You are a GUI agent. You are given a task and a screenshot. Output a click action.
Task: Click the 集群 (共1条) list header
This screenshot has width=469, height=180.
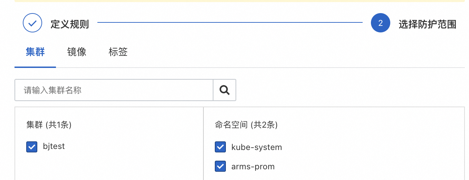pyautogui.click(x=49, y=125)
